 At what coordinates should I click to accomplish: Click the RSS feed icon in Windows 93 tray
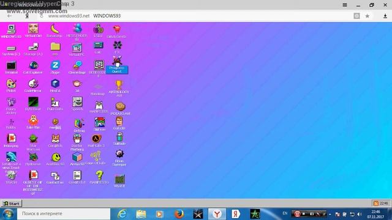click(x=375, y=204)
